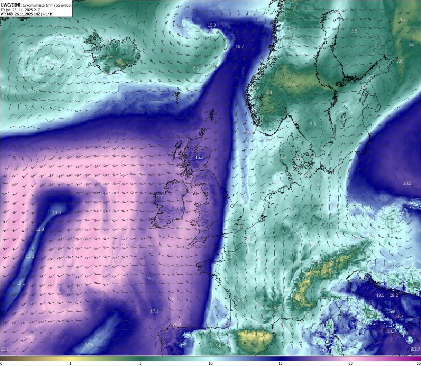The height and width of the screenshot is (366, 421).
Task: Click the 17.1 value label
Action: [154, 311]
